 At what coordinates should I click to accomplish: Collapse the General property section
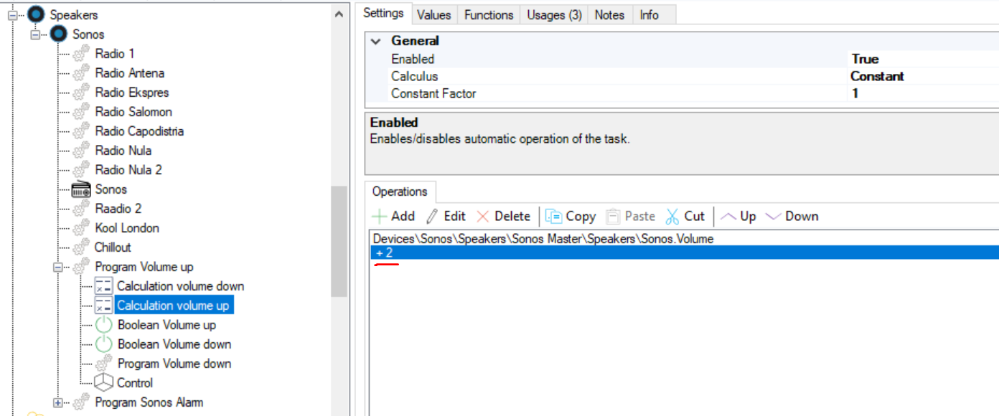click(x=375, y=42)
